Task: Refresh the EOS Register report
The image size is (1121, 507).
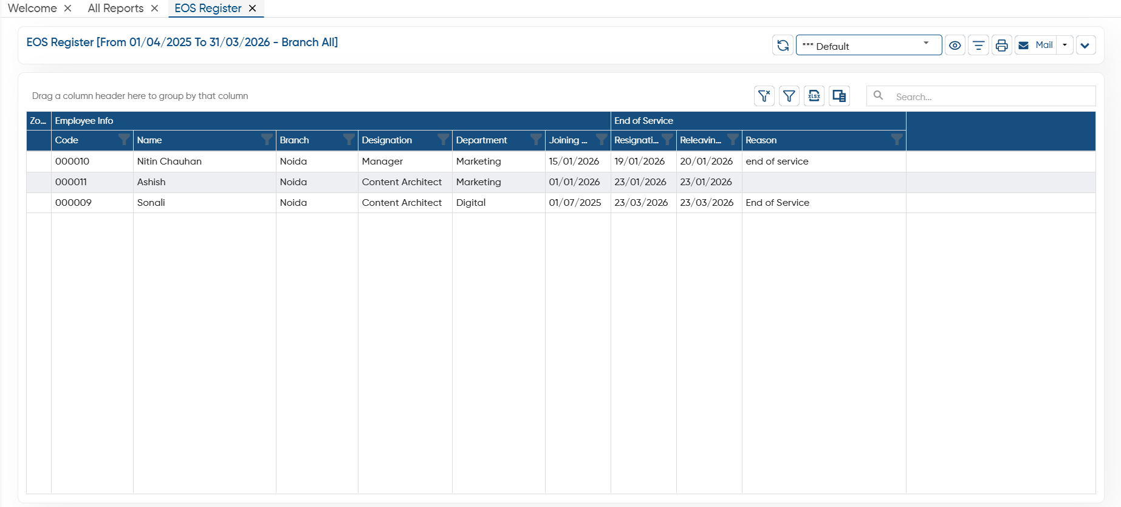Action: [783, 46]
